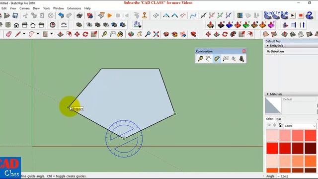Open the Edit menu
Screen dimensions: 318x179
point(4,8)
